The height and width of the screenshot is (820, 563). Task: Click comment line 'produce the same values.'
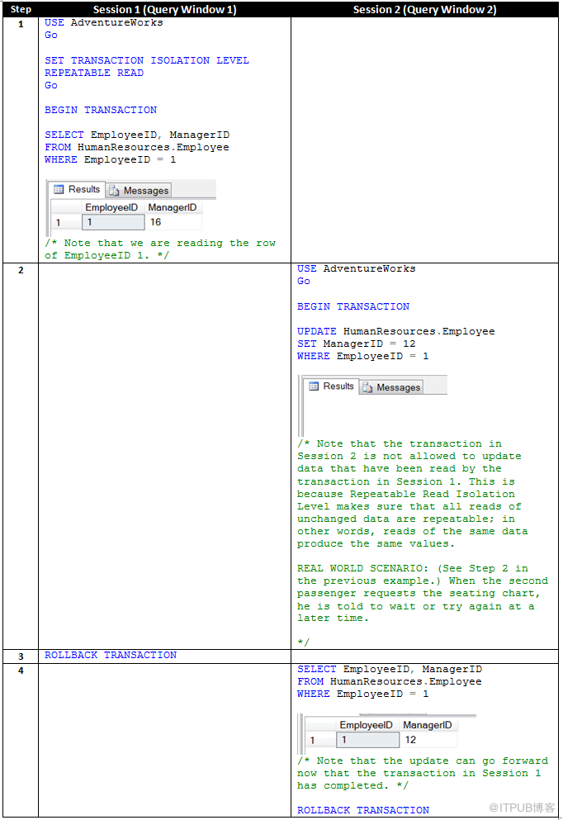(376, 544)
